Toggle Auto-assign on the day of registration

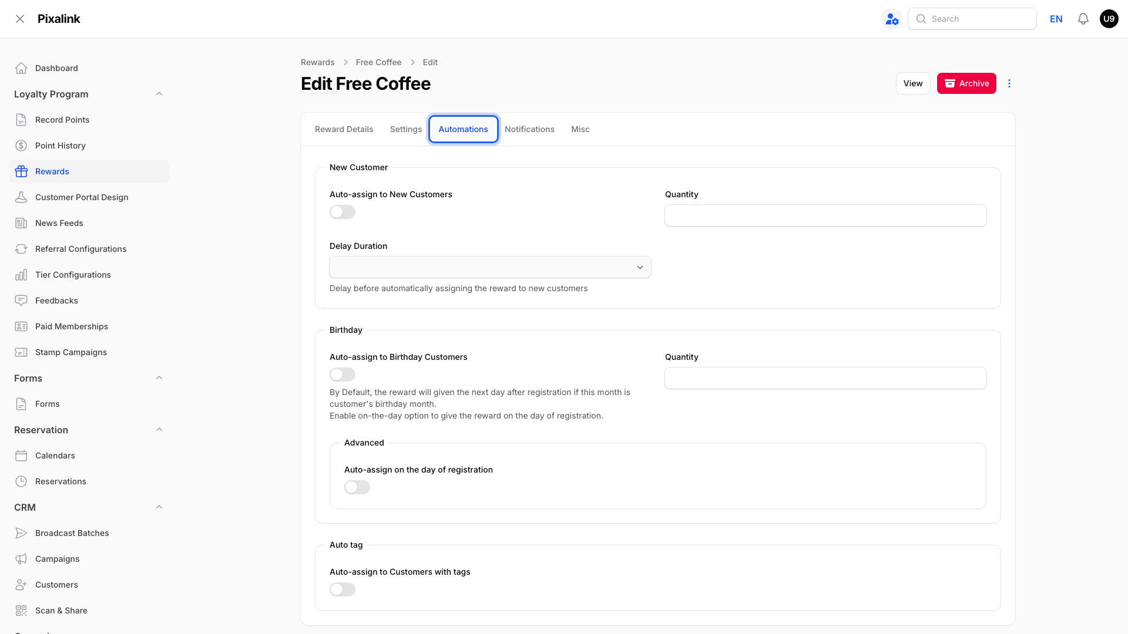(357, 487)
